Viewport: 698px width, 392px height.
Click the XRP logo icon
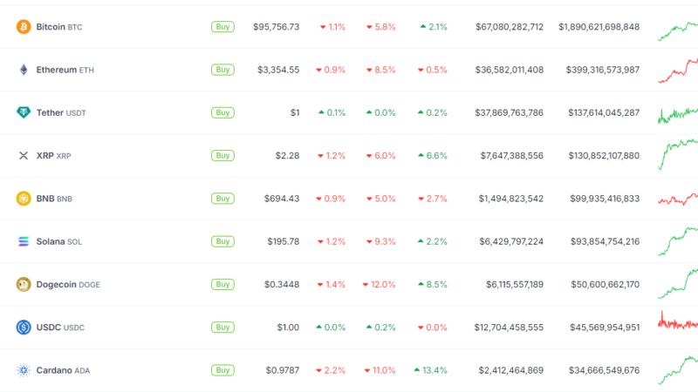[x=24, y=156]
